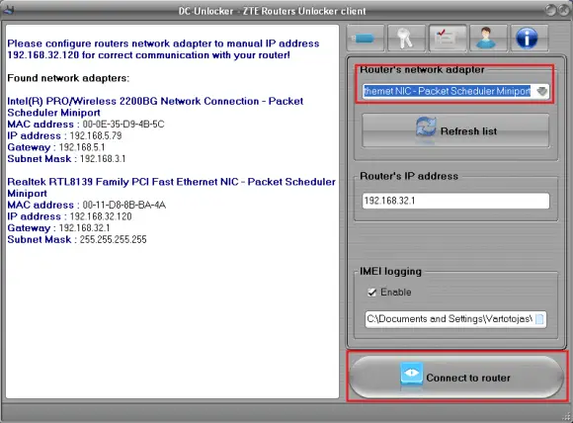573x423 pixels.
Task: Click the folder icon in IMEI log path
Action: click(539, 319)
